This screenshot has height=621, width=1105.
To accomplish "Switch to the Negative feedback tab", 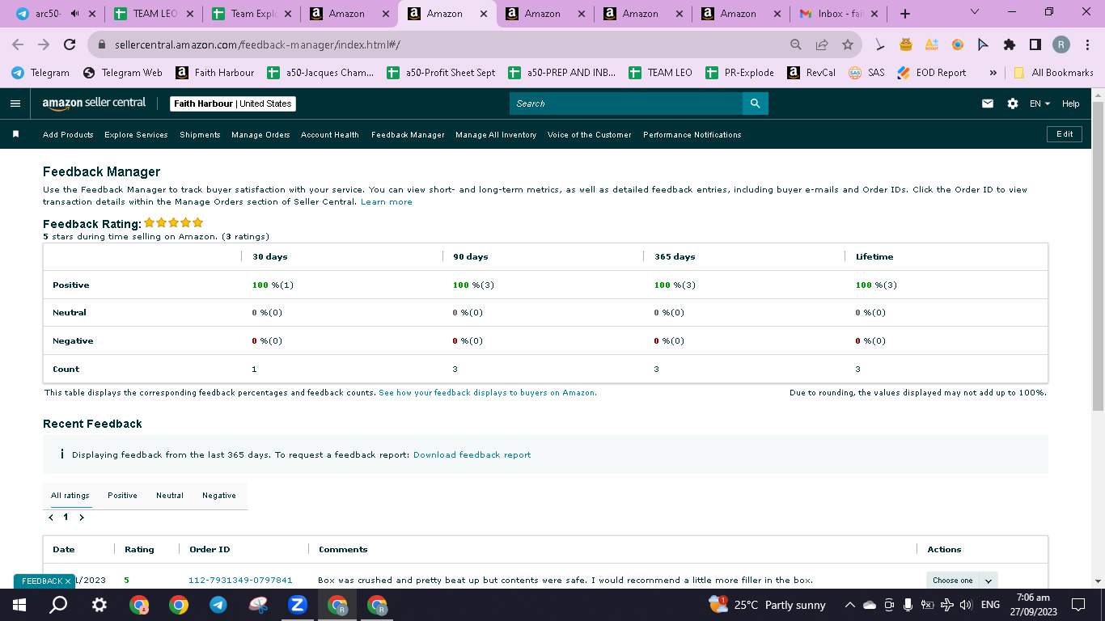I will click(x=219, y=496).
